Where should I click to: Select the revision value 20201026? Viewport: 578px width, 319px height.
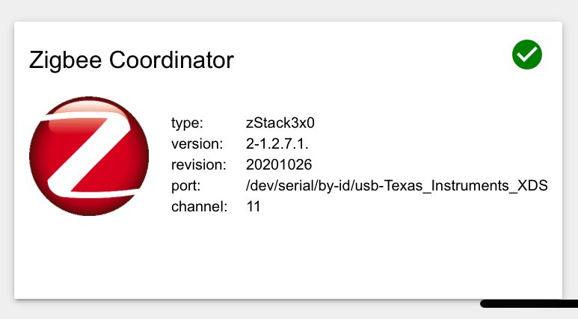tap(279, 164)
